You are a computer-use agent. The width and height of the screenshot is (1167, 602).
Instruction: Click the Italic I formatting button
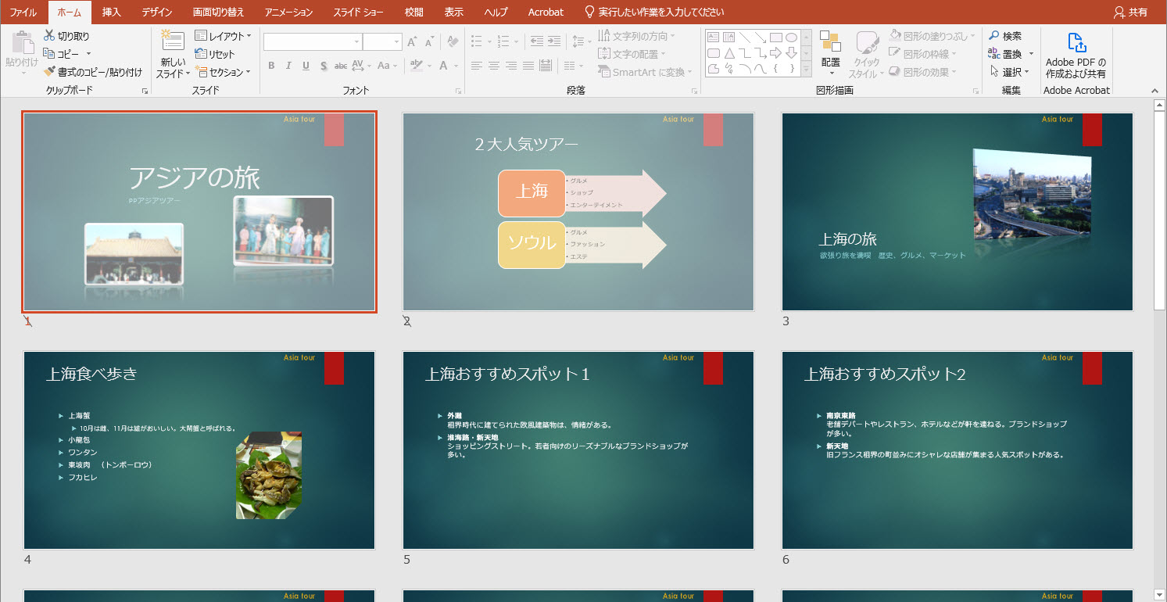pyautogui.click(x=288, y=66)
